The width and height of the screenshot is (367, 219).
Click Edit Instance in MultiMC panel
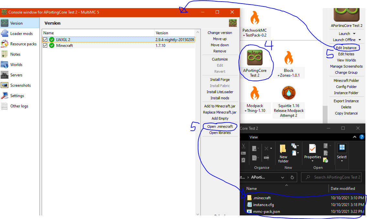click(x=346, y=48)
